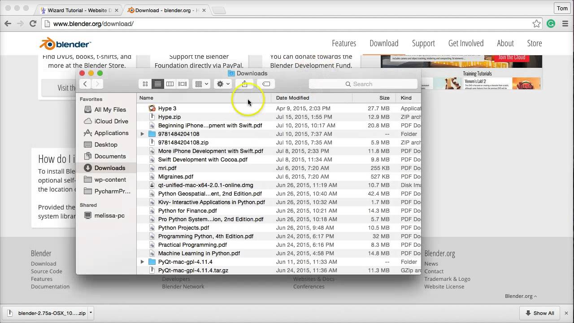Reload the blender.org page
The height and width of the screenshot is (323, 574).
(33, 24)
